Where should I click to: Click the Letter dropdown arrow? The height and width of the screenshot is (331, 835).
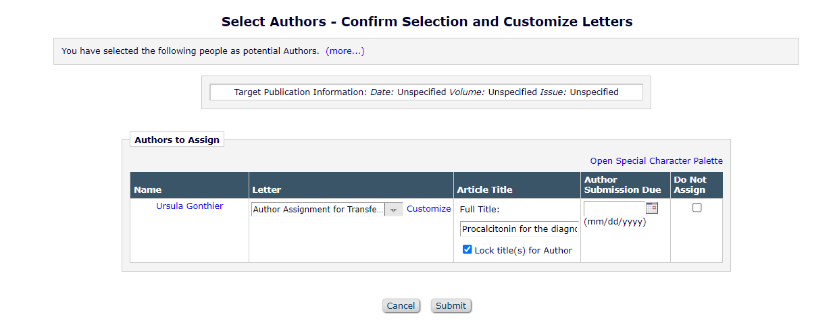point(394,210)
